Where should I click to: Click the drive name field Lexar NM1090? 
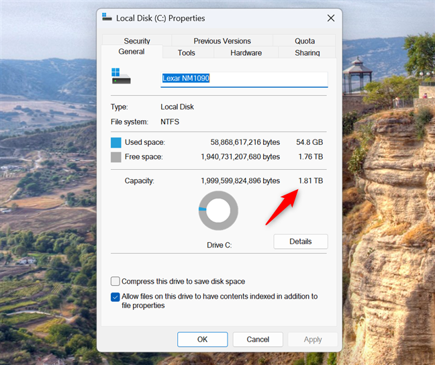coord(244,79)
